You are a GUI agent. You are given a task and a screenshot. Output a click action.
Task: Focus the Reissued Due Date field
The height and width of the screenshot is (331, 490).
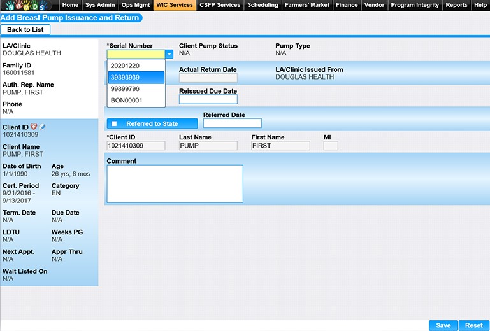tap(208, 99)
